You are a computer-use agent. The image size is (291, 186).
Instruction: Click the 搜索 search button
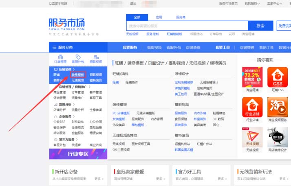(x=260, y=26)
